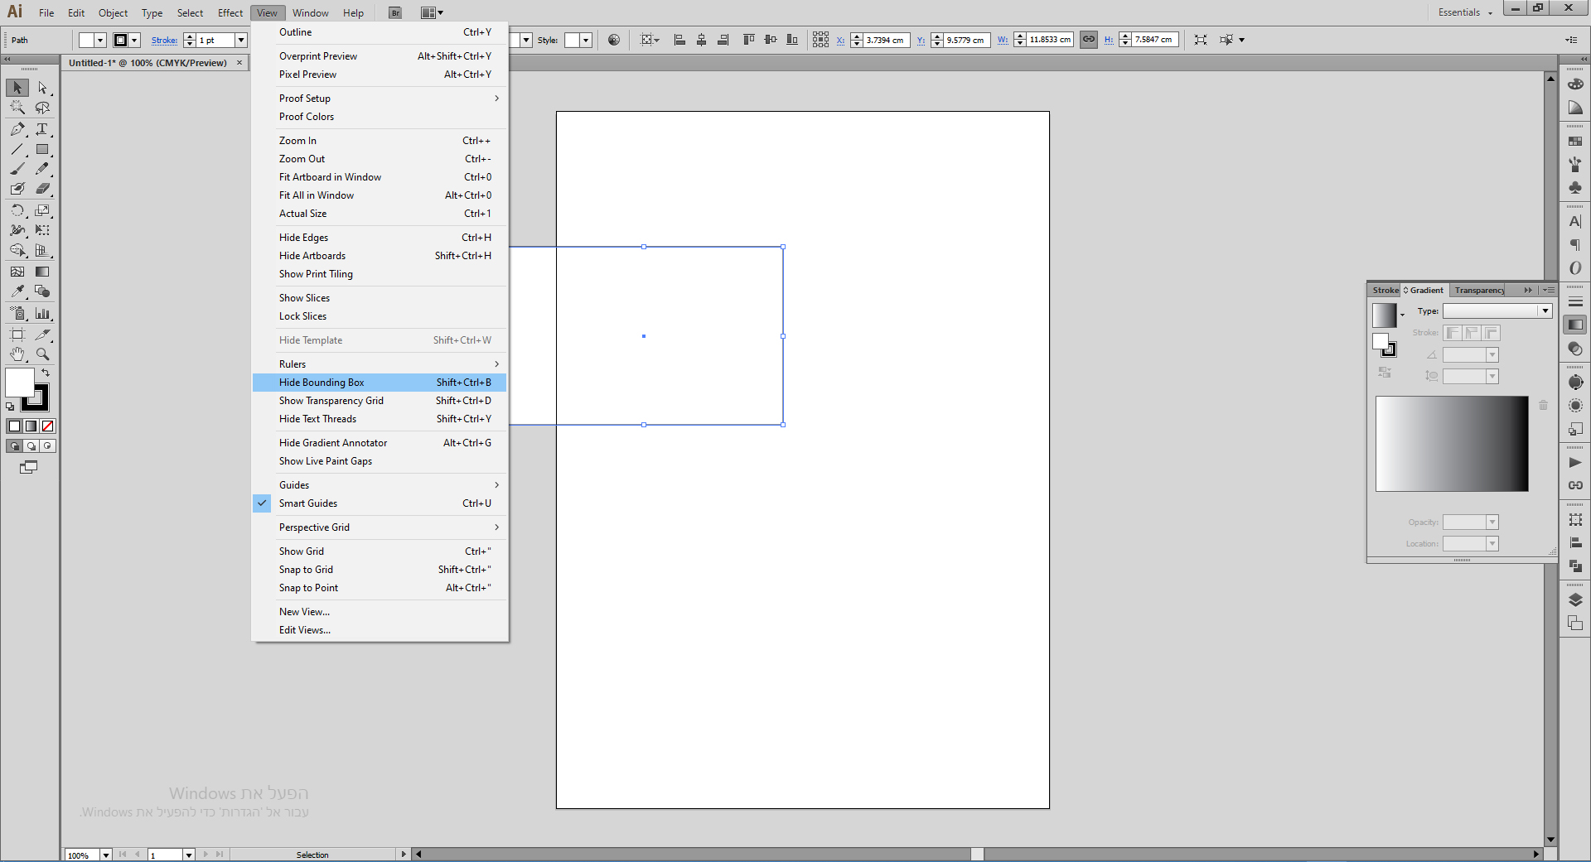The image size is (1591, 862).
Task: Pick the Eyedropper tool
Action: click(x=17, y=291)
